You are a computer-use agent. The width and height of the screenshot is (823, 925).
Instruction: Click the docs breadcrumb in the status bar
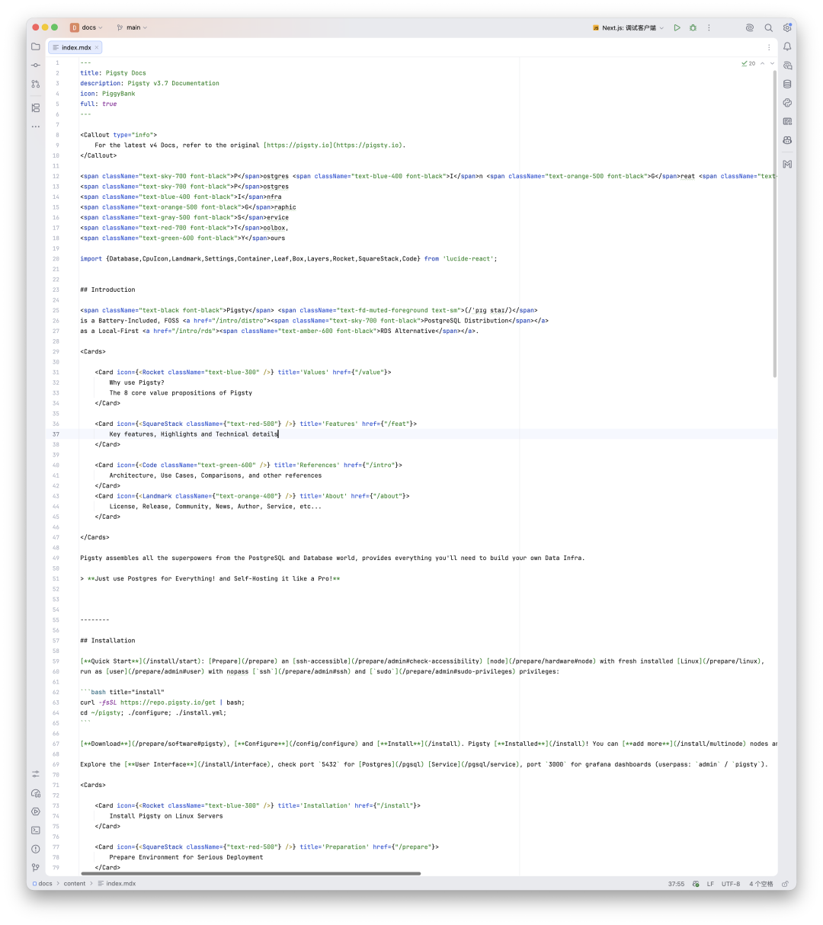pyautogui.click(x=44, y=884)
